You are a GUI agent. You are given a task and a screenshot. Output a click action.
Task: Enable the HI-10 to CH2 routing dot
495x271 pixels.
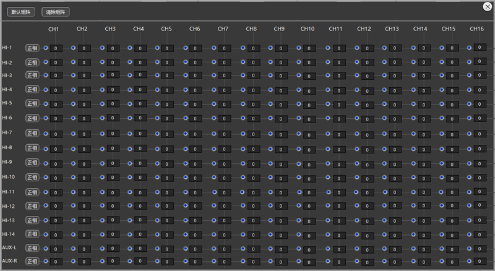[74, 177]
